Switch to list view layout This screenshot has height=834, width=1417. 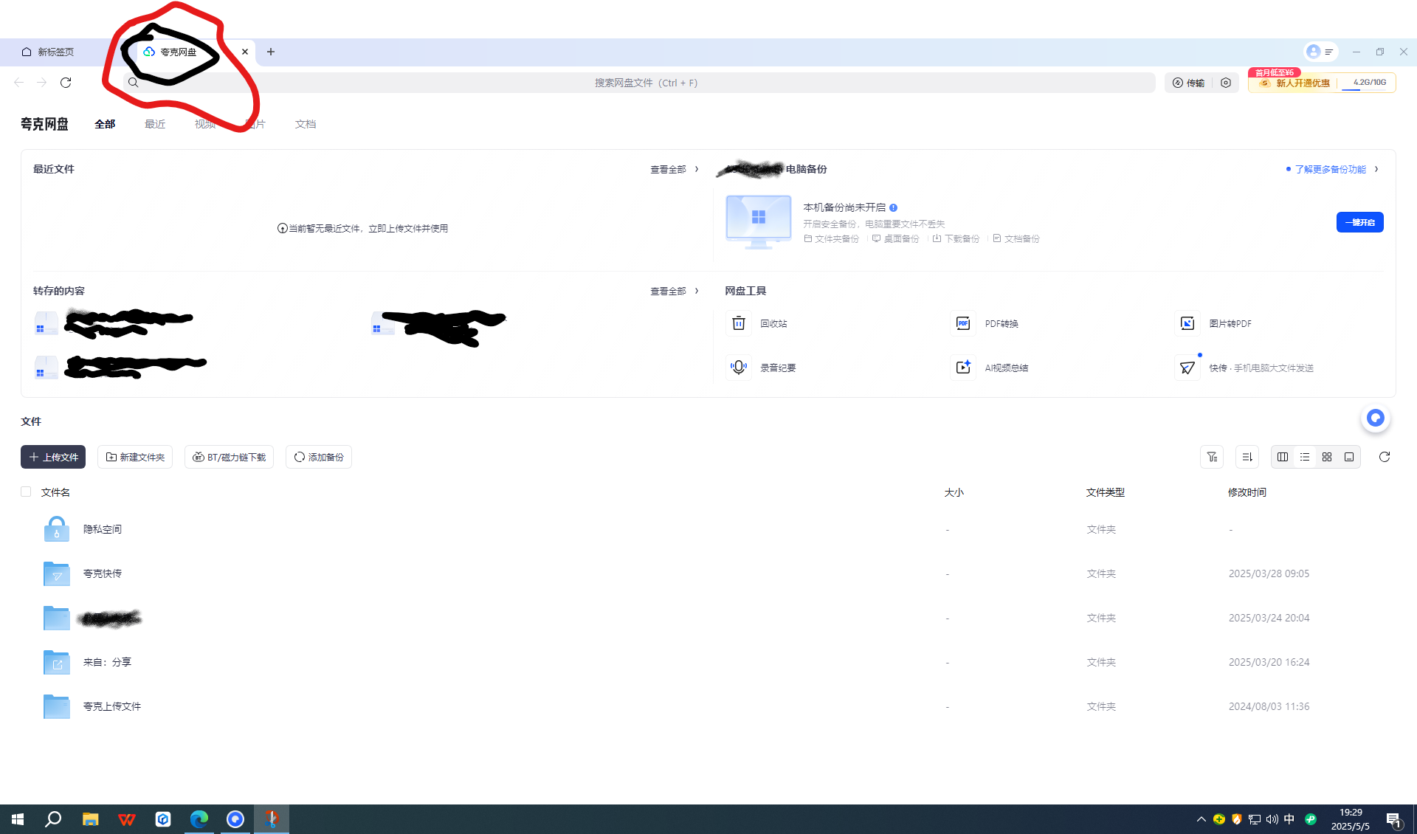(x=1305, y=457)
